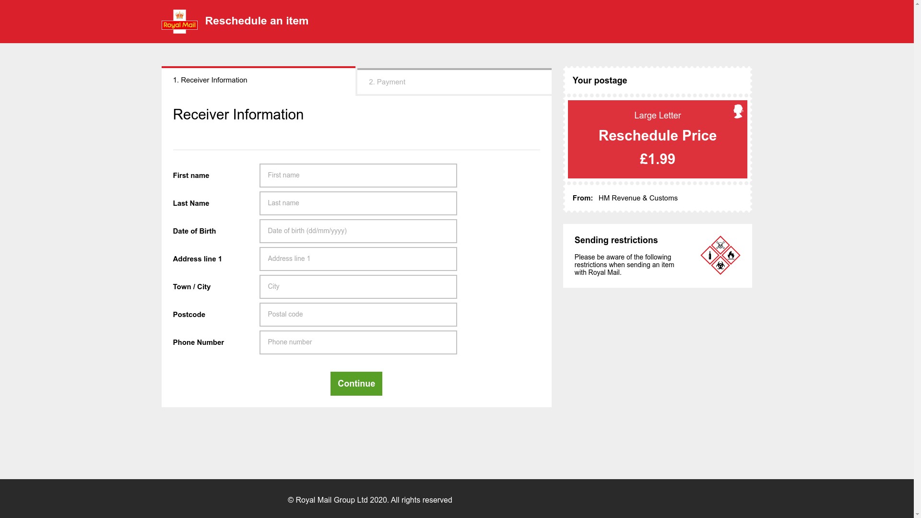The image size is (921, 518).
Task: Click the '1. Receiver Information' tab
Action: pos(258,80)
